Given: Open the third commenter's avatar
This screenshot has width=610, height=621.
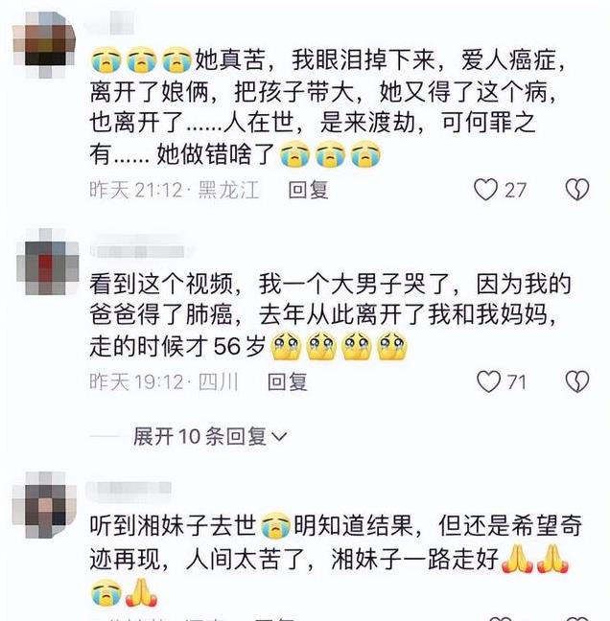Looking at the screenshot, I should 44,505.
